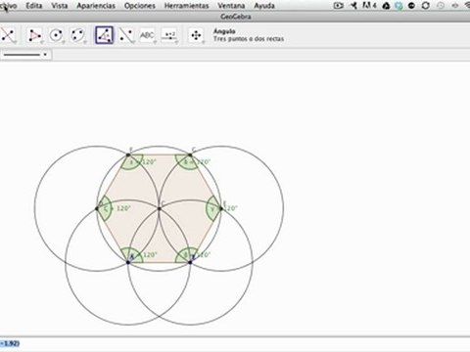470x352 pixels.
Task: Open the Text tool submenu arrow
Action: point(155,42)
